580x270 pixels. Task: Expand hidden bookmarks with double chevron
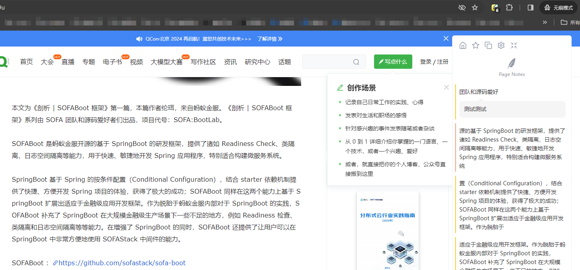(x=545, y=22)
